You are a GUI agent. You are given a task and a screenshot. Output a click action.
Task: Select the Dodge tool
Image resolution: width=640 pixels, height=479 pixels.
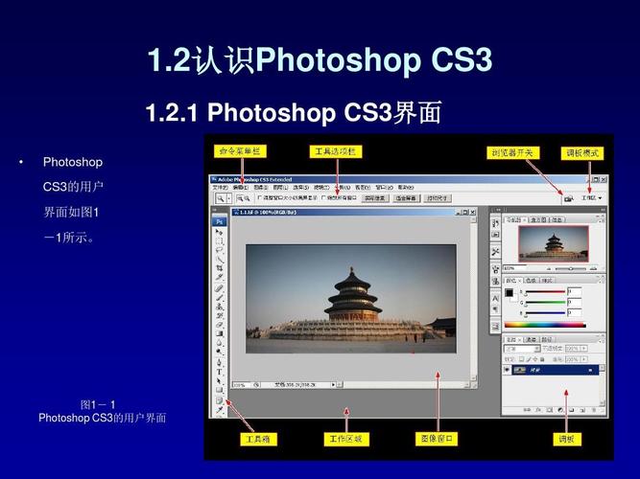[219, 352]
